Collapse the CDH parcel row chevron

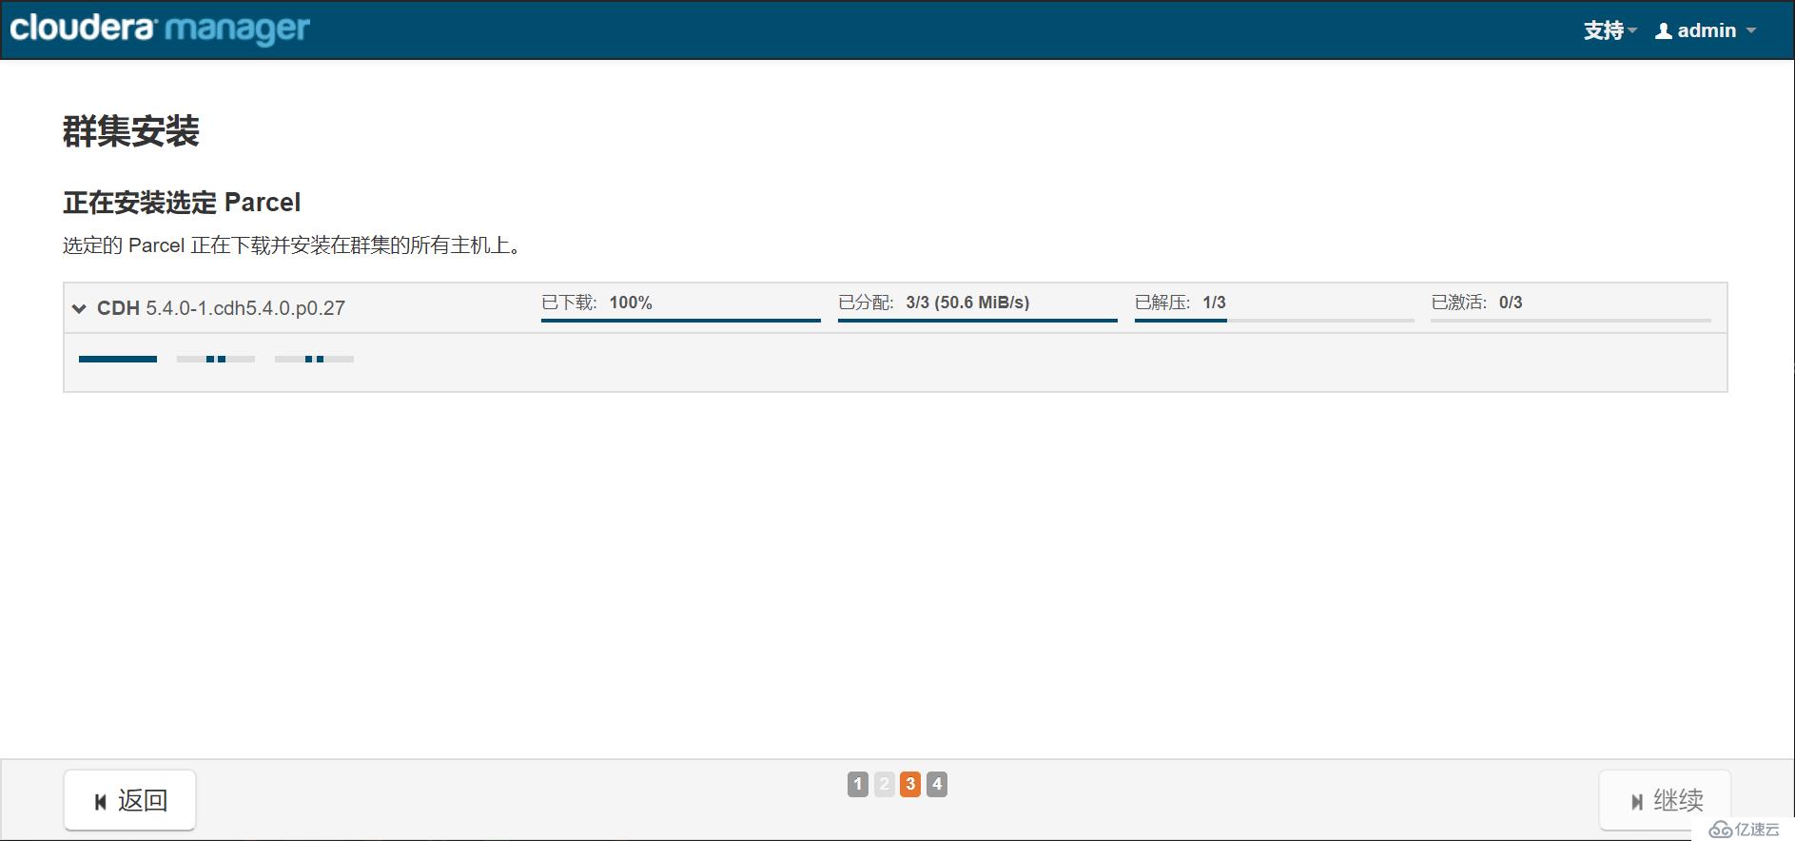pyautogui.click(x=79, y=308)
